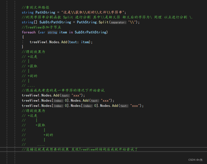The height and width of the screenshot is (164, 207).
Task: Click the line with a single Nodes[index: 0]
Action: tap(68, 101)
